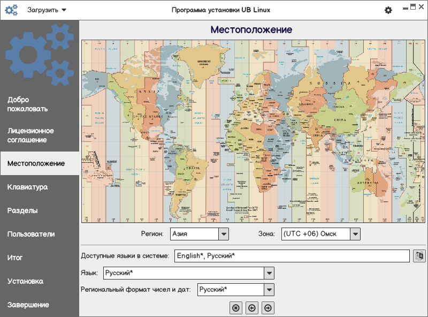Image resolution: width=428 pixels, height=317 pixels.
Task: Click the gears app icon in title bar
Action: (11, 10)
